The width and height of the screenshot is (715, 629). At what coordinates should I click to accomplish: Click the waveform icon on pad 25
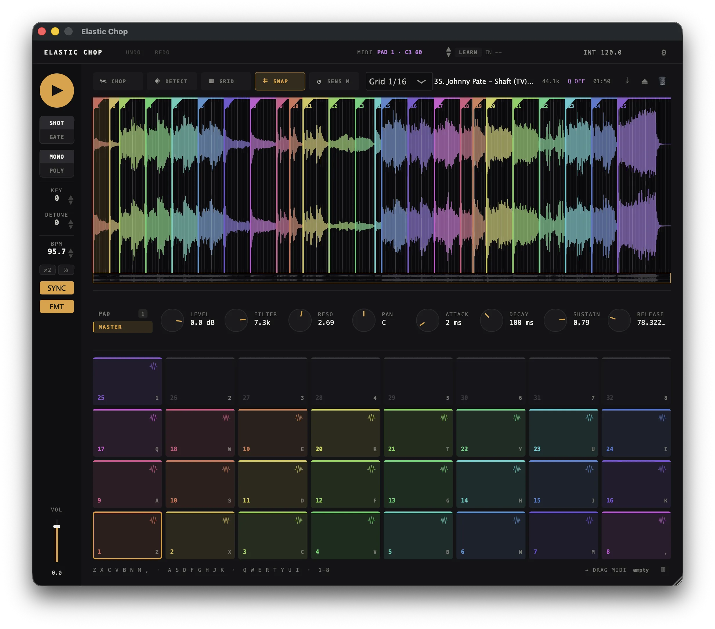(x=153, y=366)
